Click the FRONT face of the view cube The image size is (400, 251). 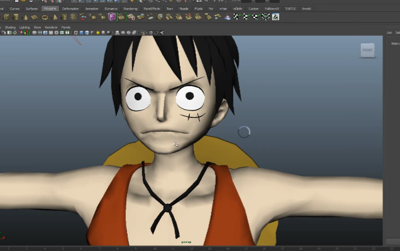pos(367,50)
